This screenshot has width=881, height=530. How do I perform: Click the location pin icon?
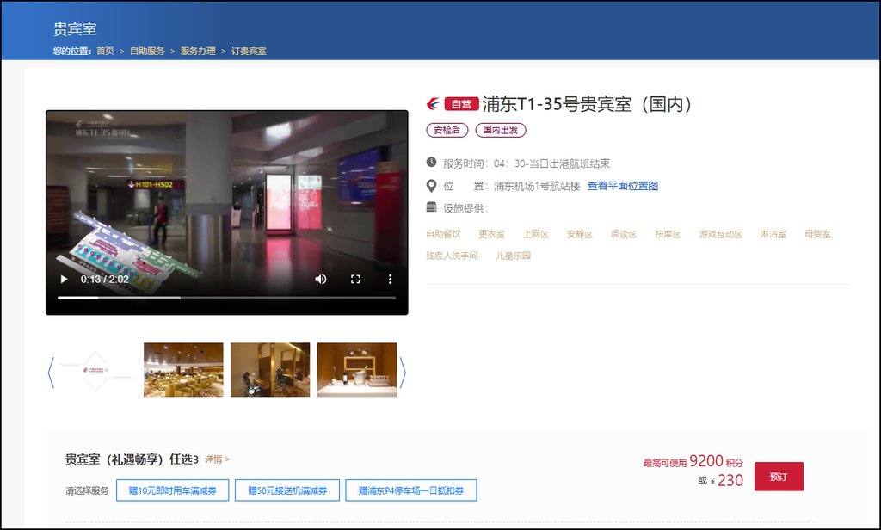tap(431, 186)
